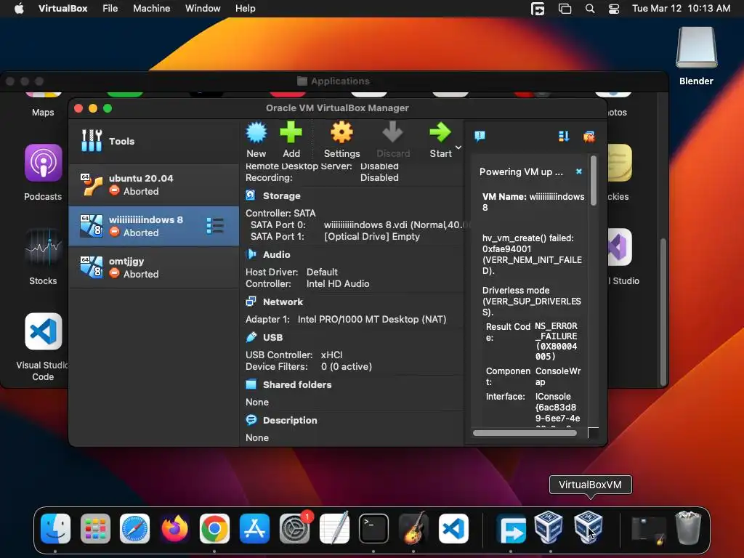Viewport: 744px width, 558px height.
Task: Open Settings with the orange gear icon
Action: tap(341, 132)
